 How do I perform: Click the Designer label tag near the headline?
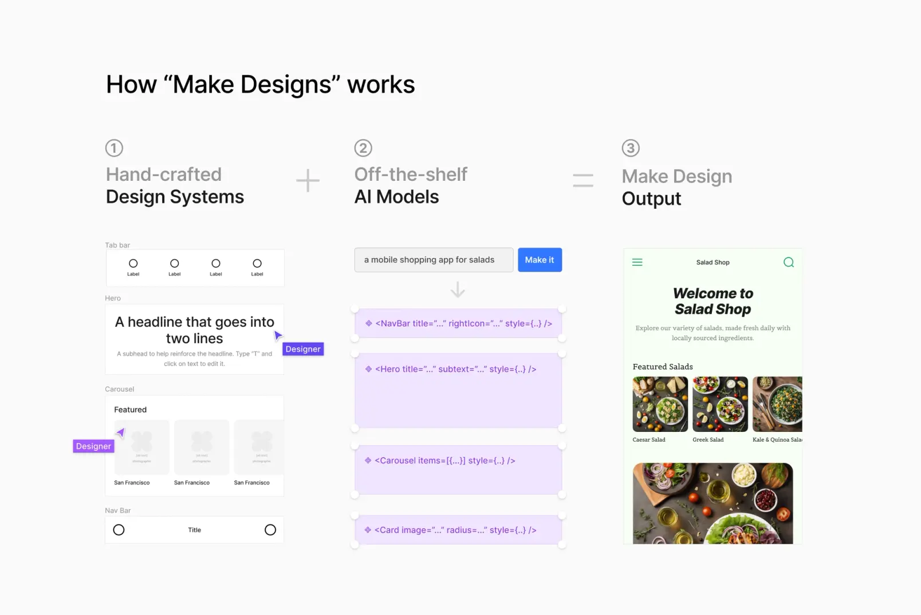click(x=303, y=349)
